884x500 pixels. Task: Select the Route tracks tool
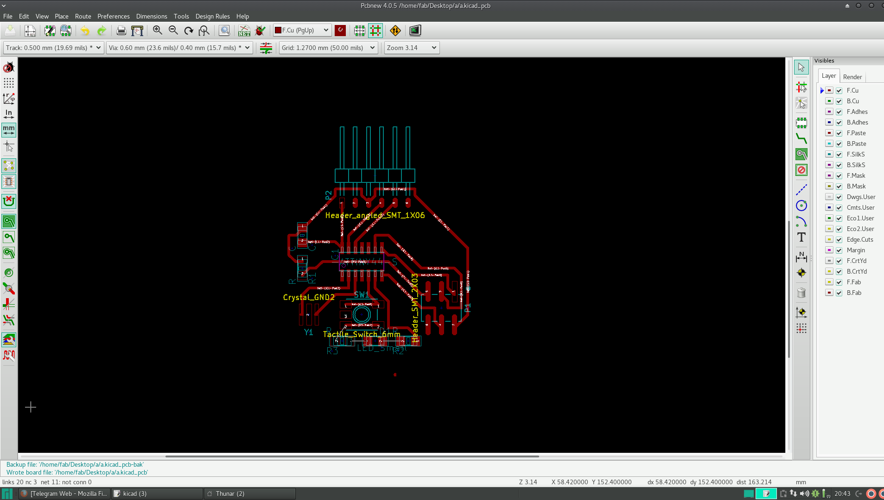click(x=801, y=138)
